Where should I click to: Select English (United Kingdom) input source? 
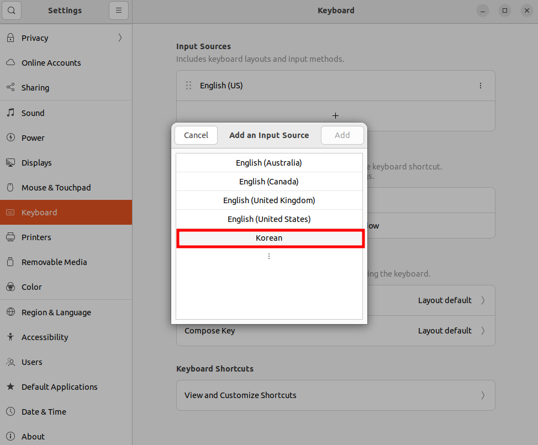pyautogui.click(x=269, y=200)
